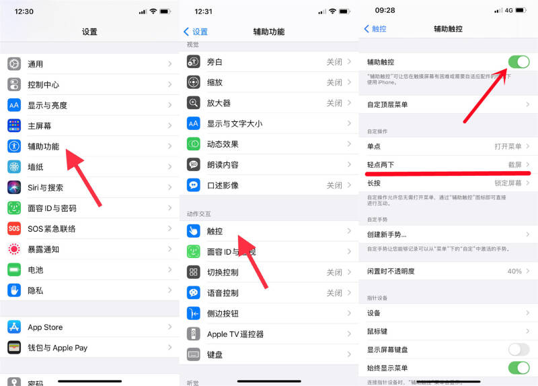Expand the 设备 row chevron

(x=528, y=313)
